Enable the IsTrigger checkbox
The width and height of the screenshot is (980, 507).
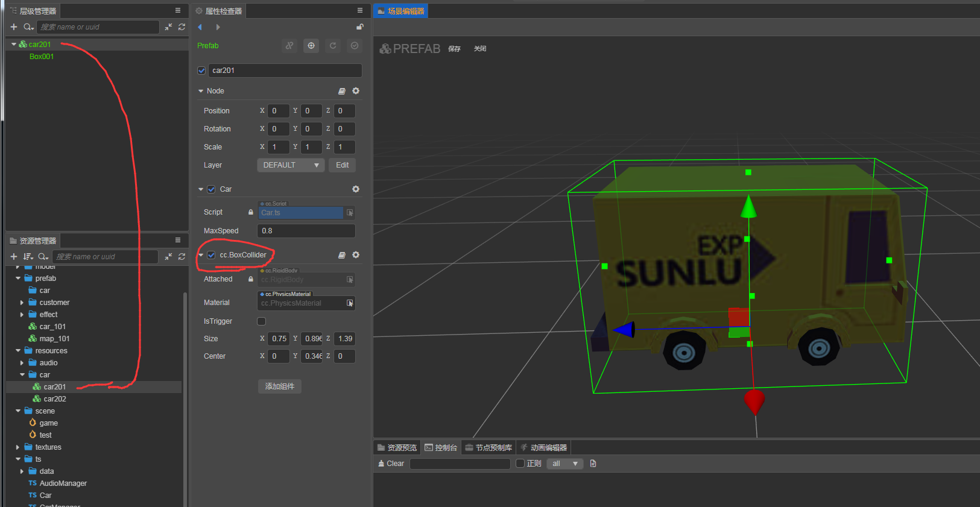[x=262, y=321]
